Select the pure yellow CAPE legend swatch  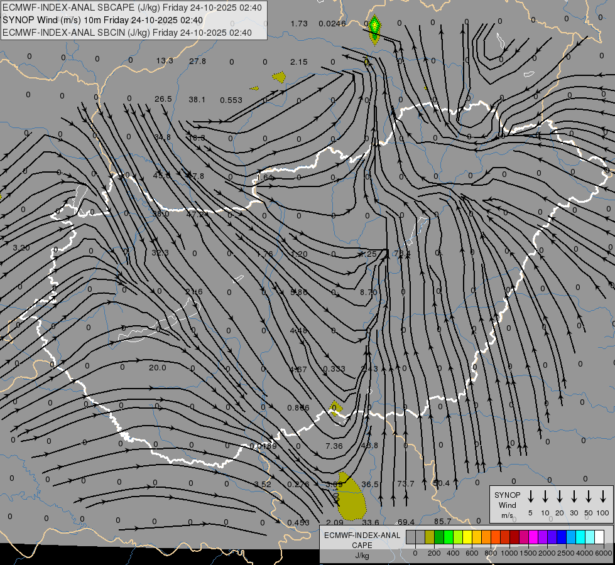[467, 537]
